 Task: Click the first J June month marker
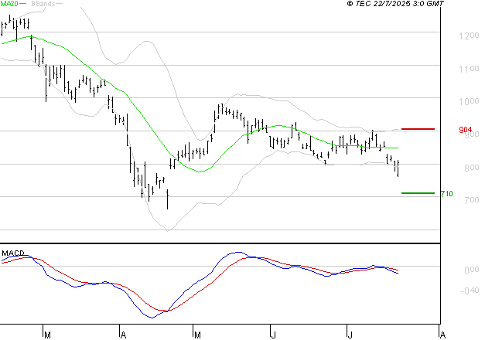pyautogui.click(x=273, y=335)
